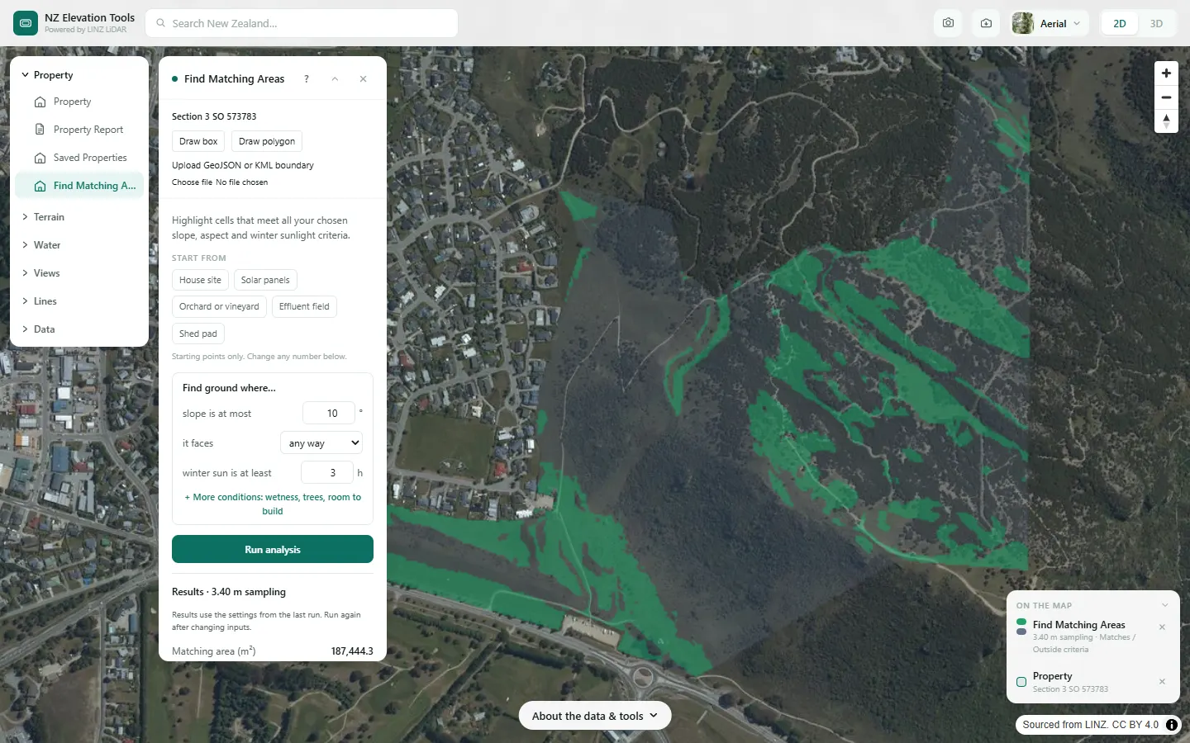This screenshot has width=1190, height=743.
Task: Expand the Views section
Action: 79,273
